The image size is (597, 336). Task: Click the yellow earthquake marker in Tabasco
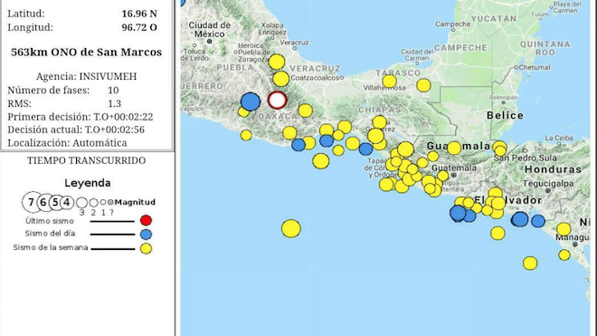click(390, 82)
